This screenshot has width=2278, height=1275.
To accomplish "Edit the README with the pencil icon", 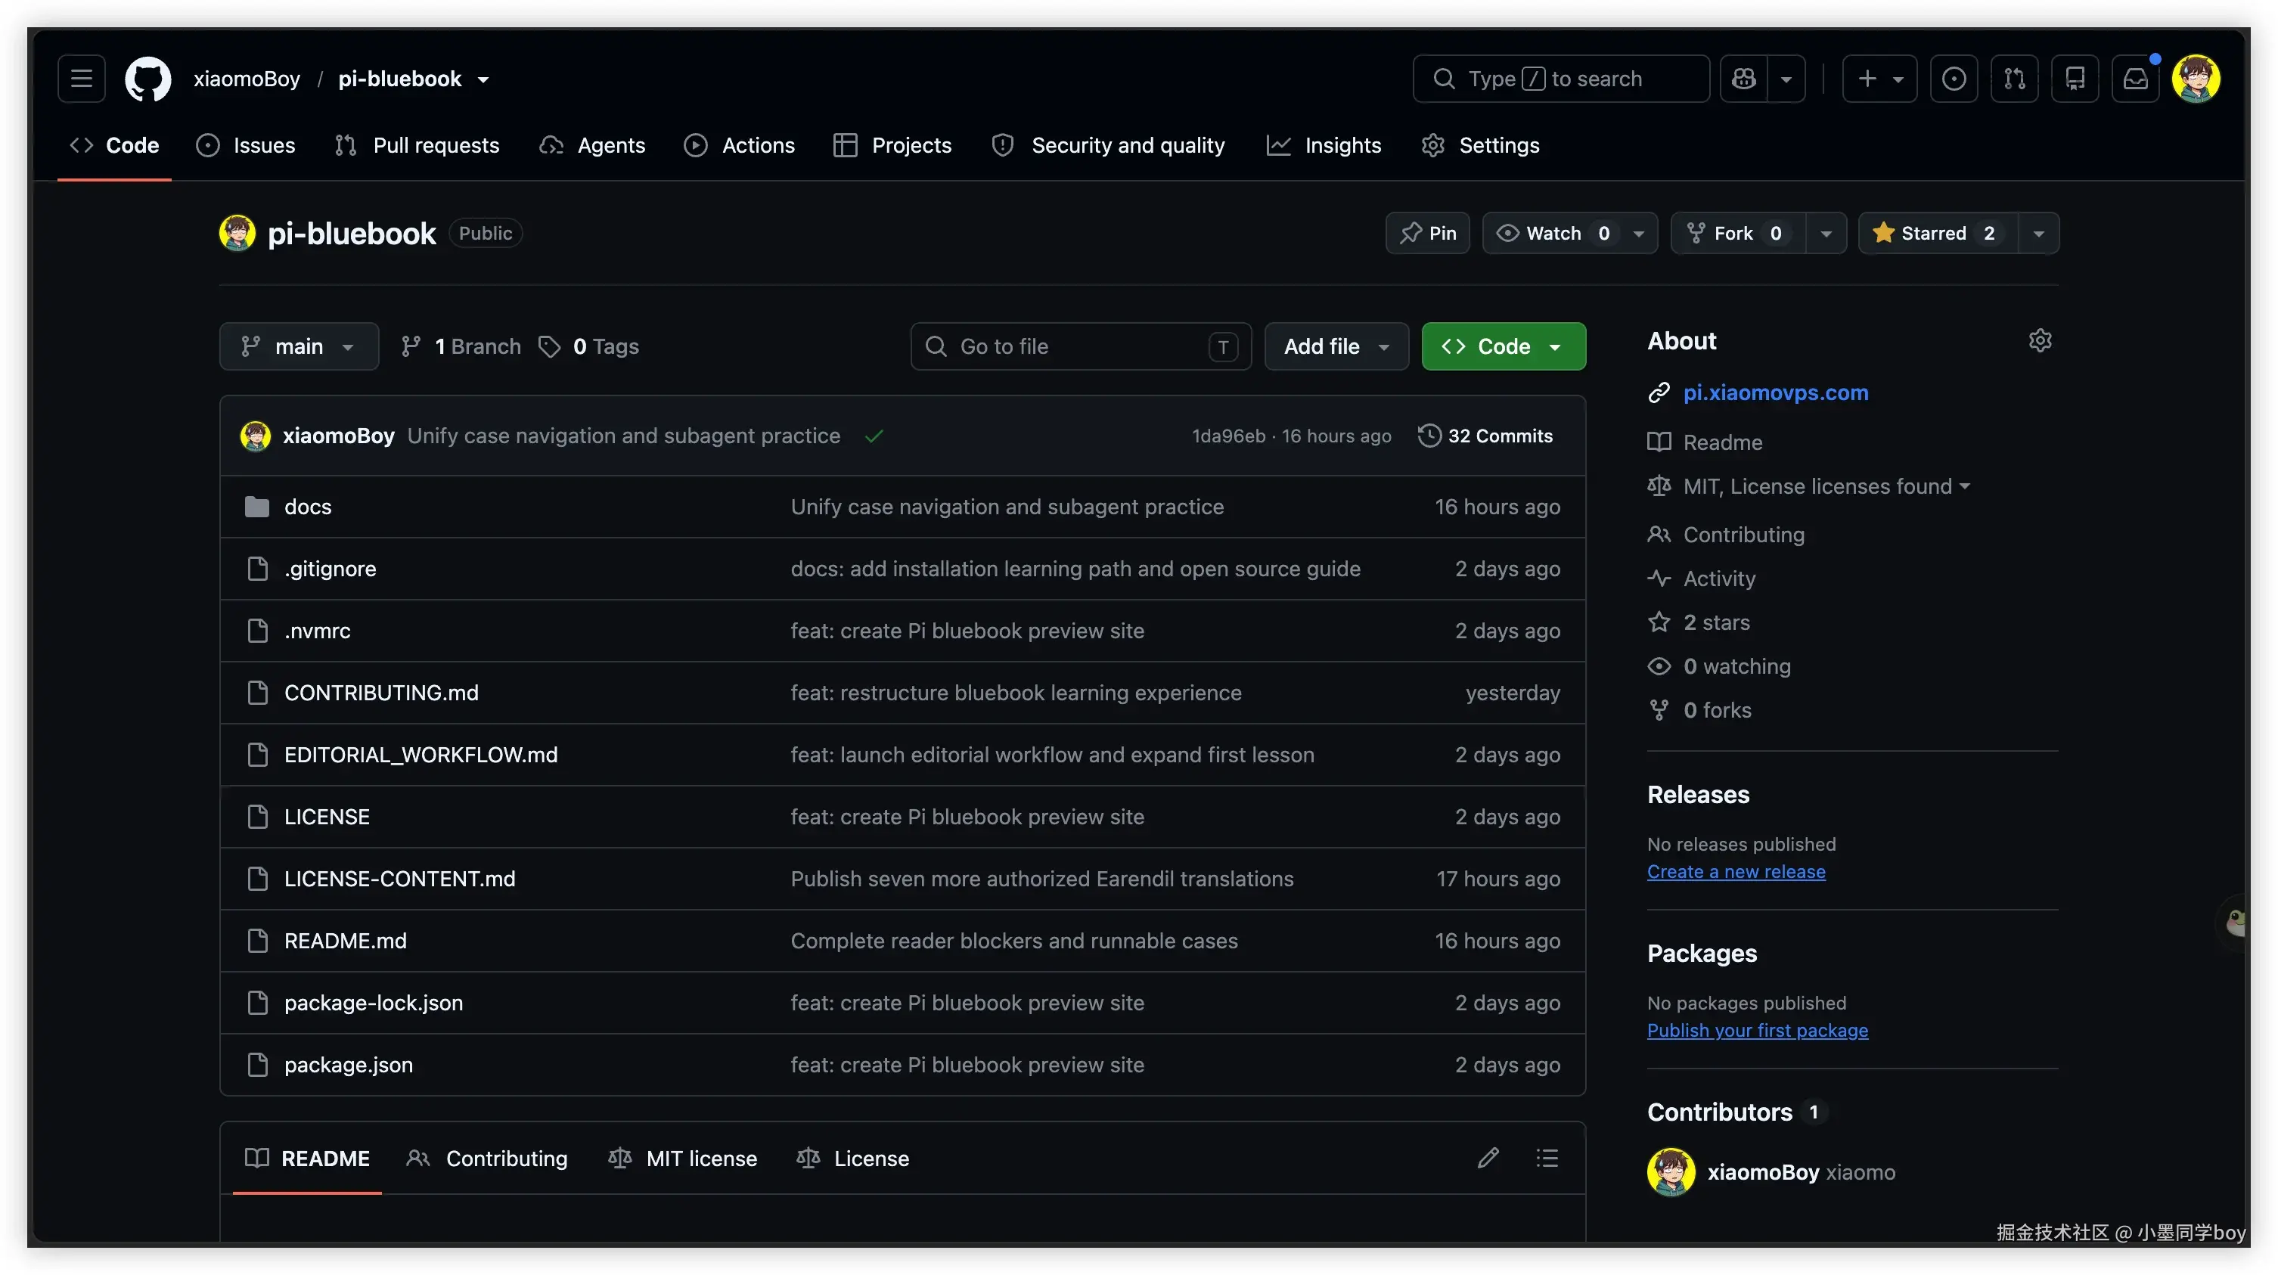I will click(x=1488, y=1159).
